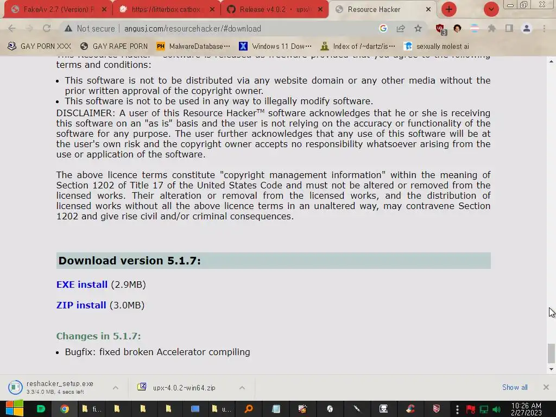The image size is (556, 417).
Task: Open the face avatar extension icon
Action: click(x=457, y=28)
